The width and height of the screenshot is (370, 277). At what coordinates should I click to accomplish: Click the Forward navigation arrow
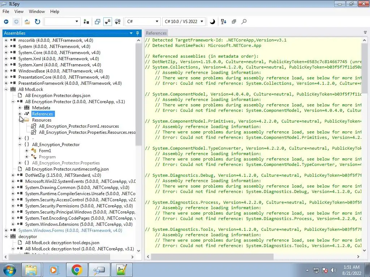[x=16, y=22]
